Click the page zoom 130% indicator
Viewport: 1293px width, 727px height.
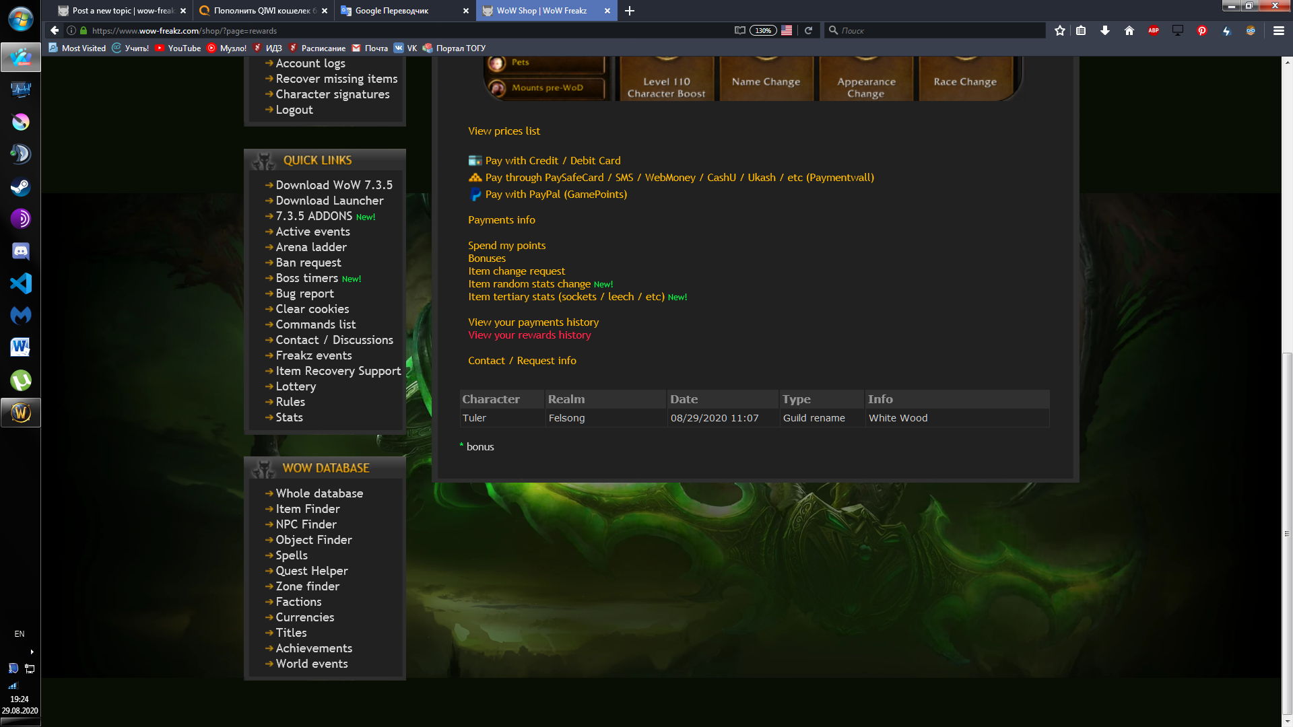coord(763,30)
